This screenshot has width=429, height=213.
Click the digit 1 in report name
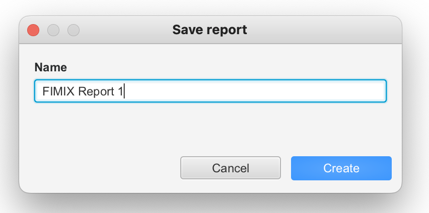click(120, 92)
